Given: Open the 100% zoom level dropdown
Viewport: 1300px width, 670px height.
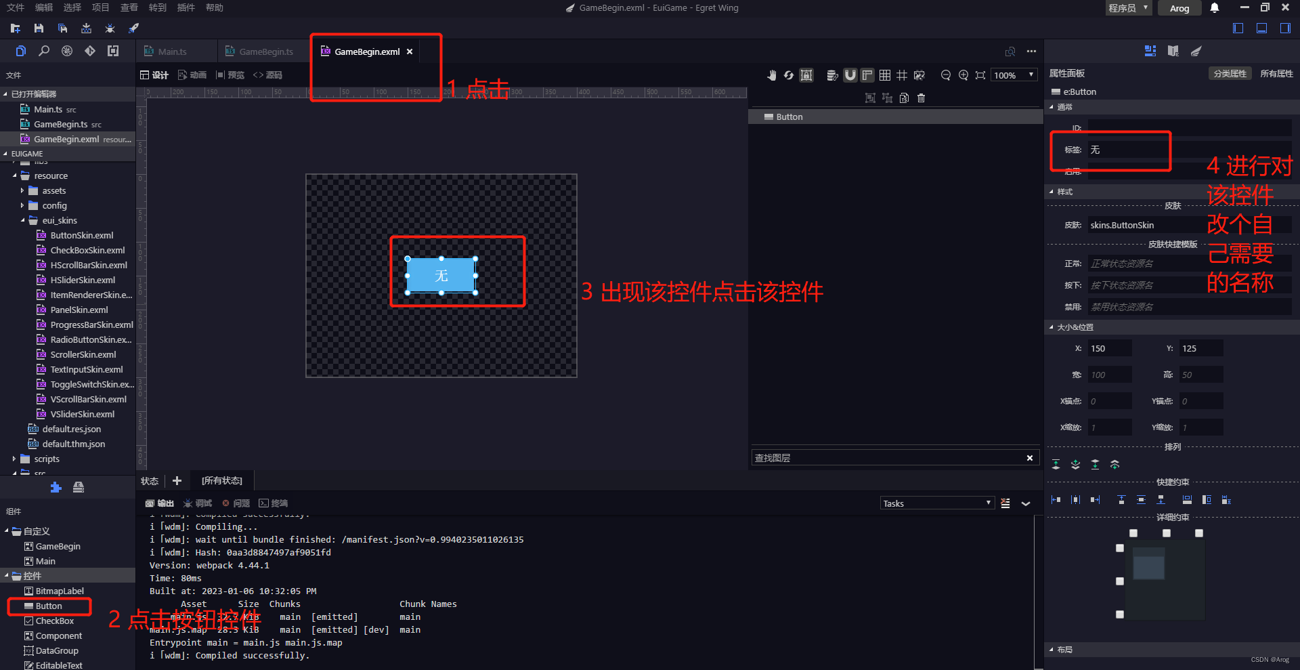Looking at the screenshot, I should click(x=1014, y=75).
